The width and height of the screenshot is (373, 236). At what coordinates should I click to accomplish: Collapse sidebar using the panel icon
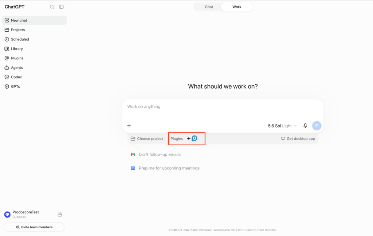[x=61, y=7]
